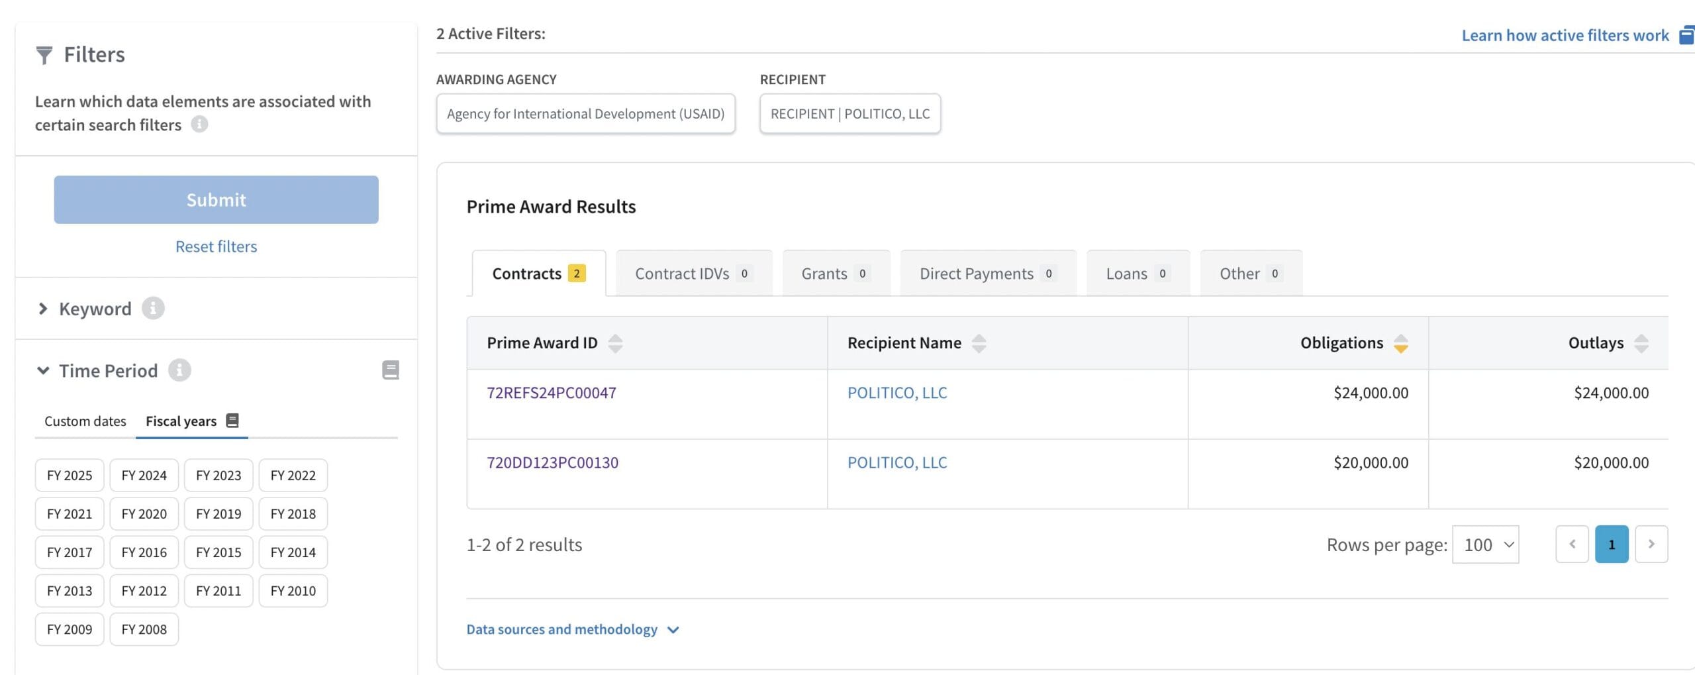This screenshot has width=1695, height=675.
Task: Click info icon beside search filters text
Action: (199, 125)
